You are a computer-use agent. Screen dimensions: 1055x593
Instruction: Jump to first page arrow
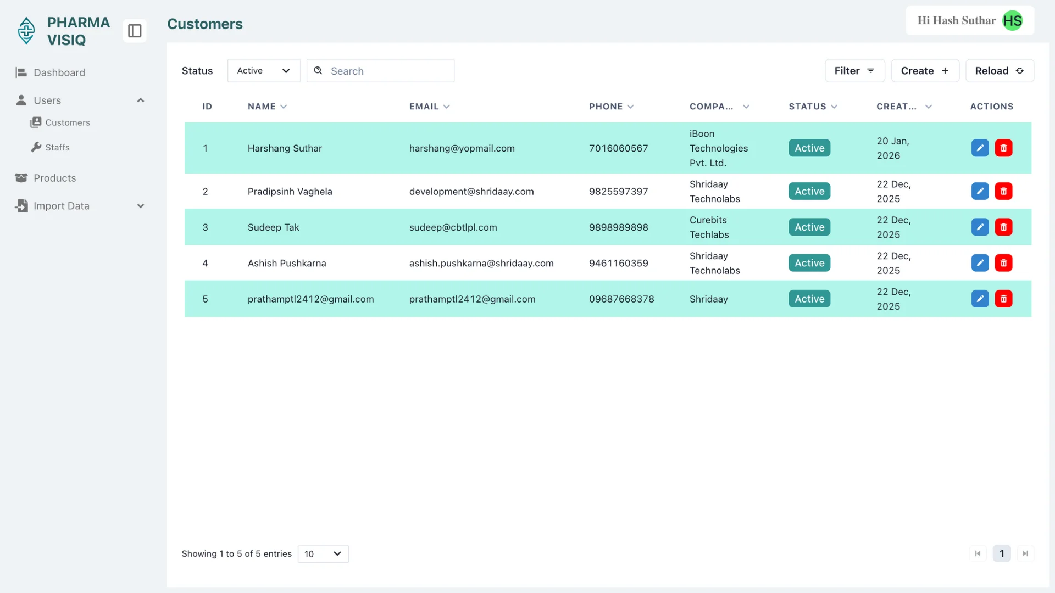tap(978, 553)
